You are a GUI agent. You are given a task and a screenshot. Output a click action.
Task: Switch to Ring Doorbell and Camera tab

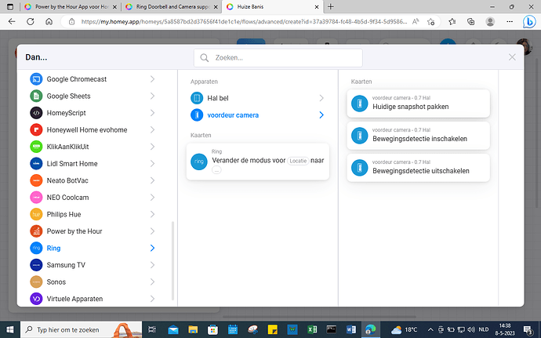click(172, 7)
